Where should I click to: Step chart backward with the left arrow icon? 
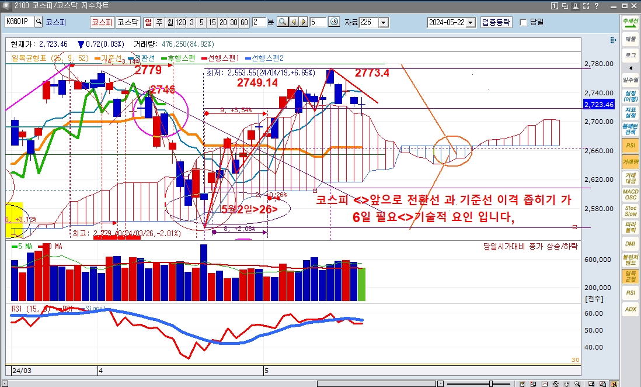pos(294,22)
